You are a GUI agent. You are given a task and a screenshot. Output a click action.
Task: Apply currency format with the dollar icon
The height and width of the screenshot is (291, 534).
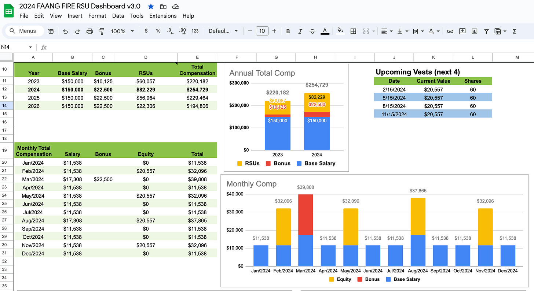coord(146,31)
